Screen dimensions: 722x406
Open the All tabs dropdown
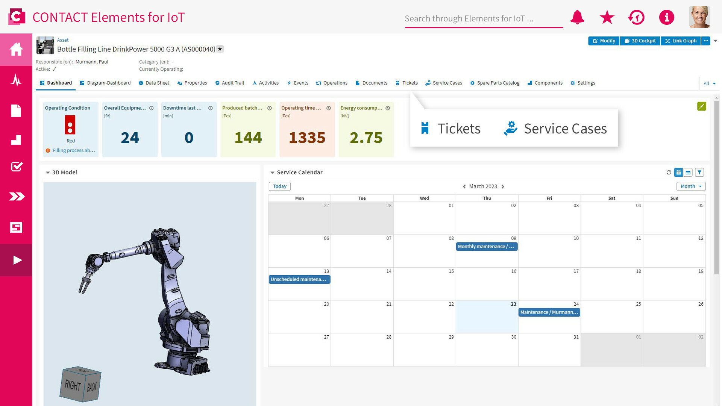pyautogui.click(x=709, y=83)
